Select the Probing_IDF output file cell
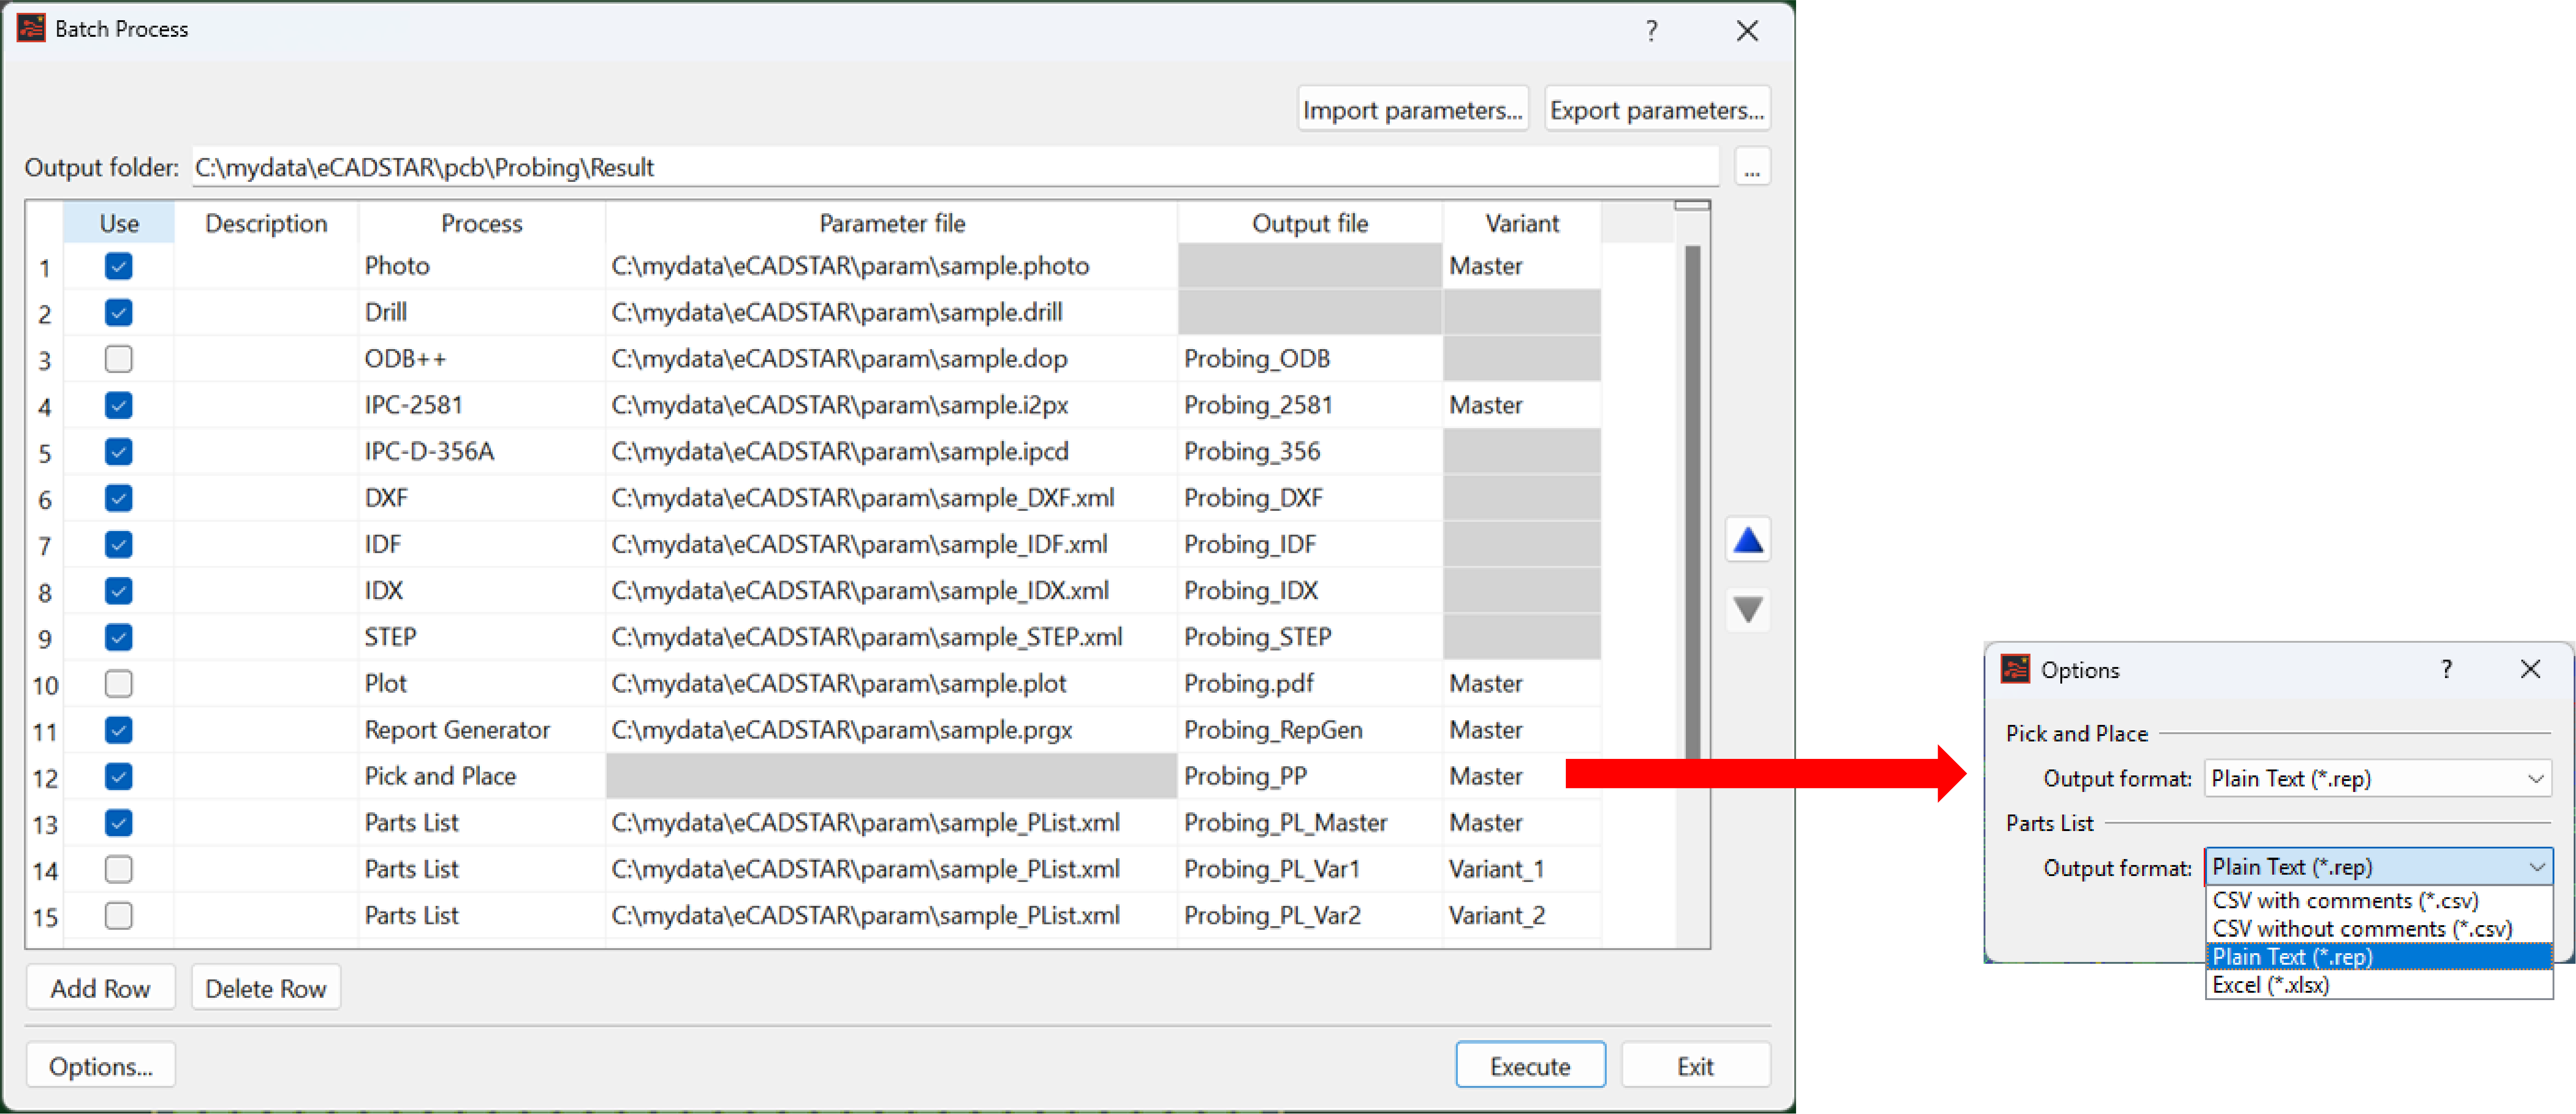Viewport: 2576px width, 1114px height. [x=1310, y=544]
